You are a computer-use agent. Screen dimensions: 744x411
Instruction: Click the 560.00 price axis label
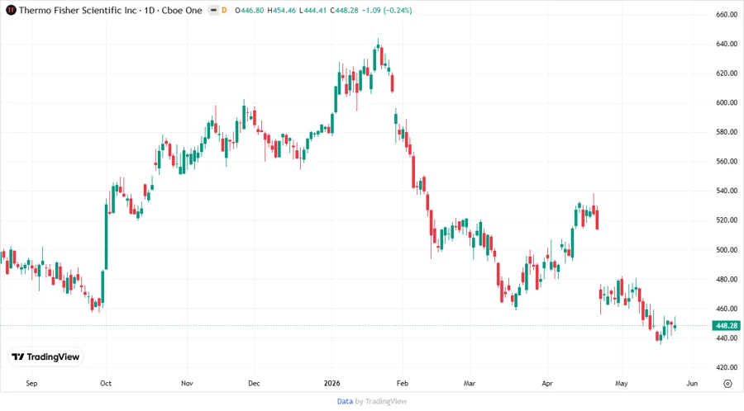pos(727,162)
